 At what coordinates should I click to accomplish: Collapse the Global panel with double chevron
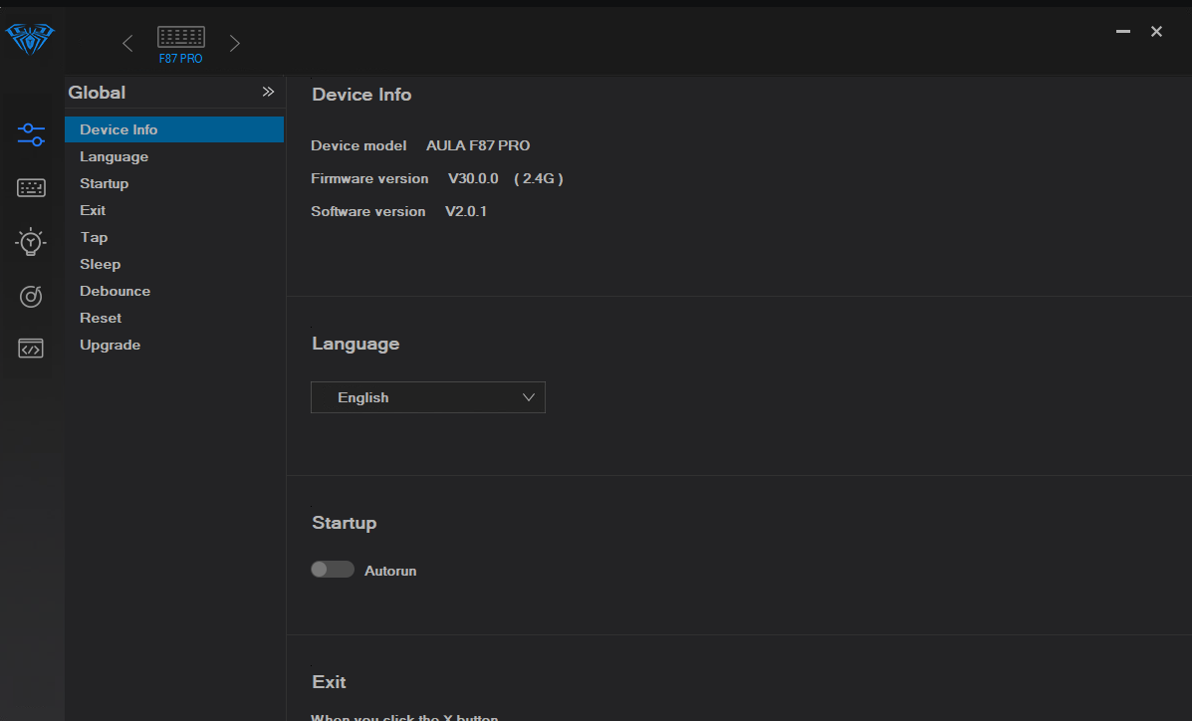point(268,92)
